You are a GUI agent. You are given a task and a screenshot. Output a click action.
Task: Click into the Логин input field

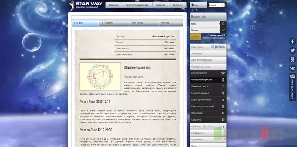coord(205,24)
